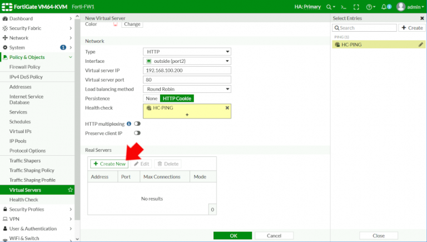
Task: Click the sidebar vertical scrollbar
Action: coord(77,119)
